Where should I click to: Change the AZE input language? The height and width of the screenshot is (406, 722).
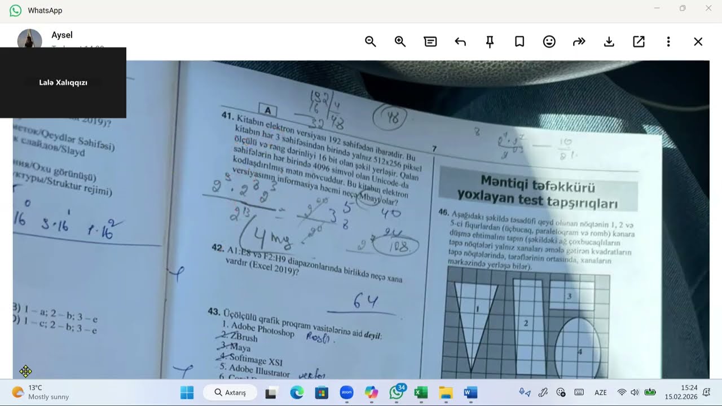(x=601, y=392)
